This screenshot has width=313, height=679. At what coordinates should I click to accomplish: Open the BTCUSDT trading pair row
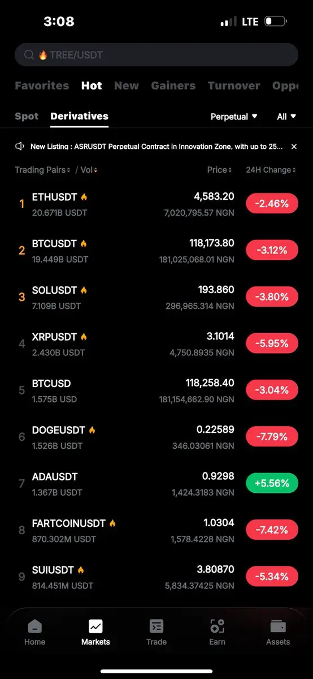(x=156, y=251)
